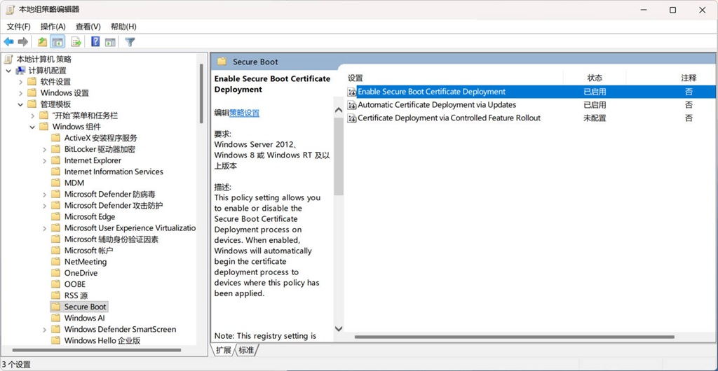Select Certificate Deployment via Controlled Feature Rollout

pos(449,118)
